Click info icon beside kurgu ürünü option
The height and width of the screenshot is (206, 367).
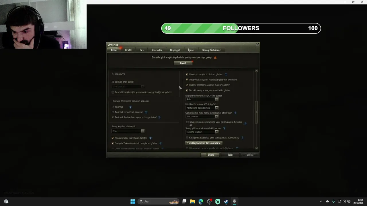tap(159, 117)
